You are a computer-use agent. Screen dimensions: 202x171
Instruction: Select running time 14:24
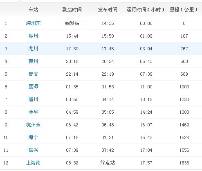click(x=146, y=112)
